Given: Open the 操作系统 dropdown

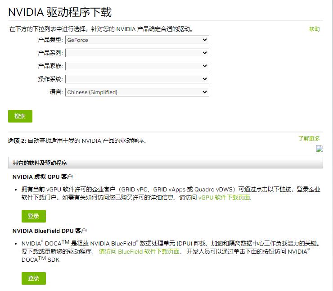Looking at the screenshot, I should [x=137, y=79].
